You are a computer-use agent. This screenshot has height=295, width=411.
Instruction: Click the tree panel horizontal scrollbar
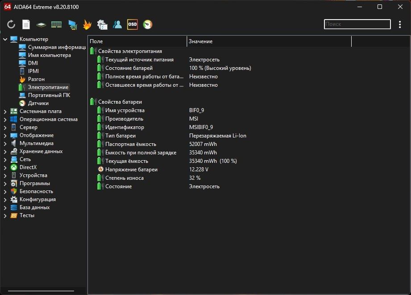tap(41, 291)
